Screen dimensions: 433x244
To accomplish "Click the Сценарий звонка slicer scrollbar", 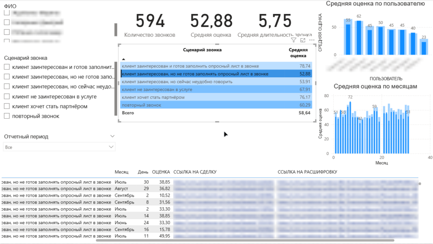I will (x=116, y=89).
